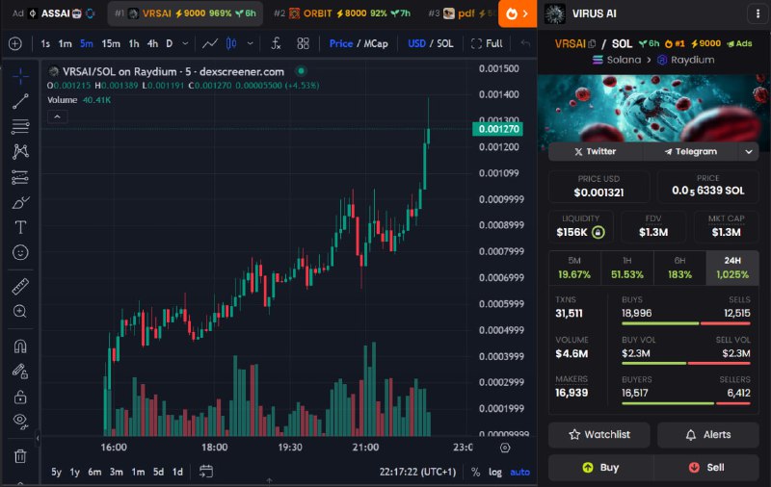Expand the social links dropdown chevron
The height and width of the screenshot is (487, 771).
(x=749, y=152)
